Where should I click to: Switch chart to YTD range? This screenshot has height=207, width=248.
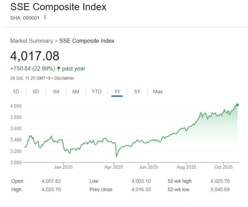coord(96,92)
